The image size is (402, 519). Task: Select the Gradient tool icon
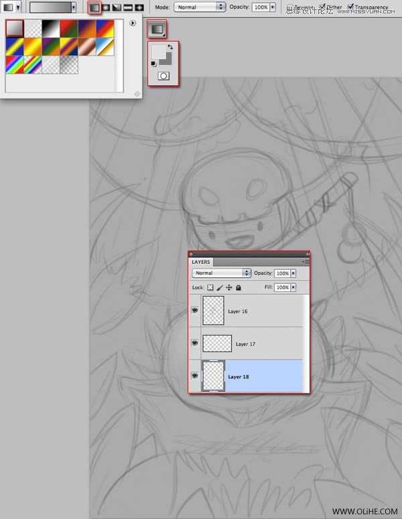coord(157,29)
